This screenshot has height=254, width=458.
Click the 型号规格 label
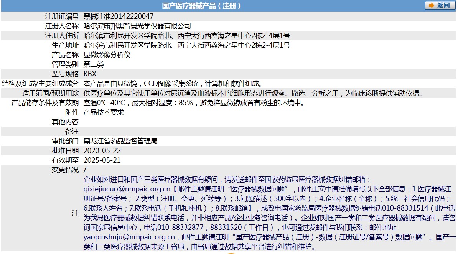coord(65,74)
